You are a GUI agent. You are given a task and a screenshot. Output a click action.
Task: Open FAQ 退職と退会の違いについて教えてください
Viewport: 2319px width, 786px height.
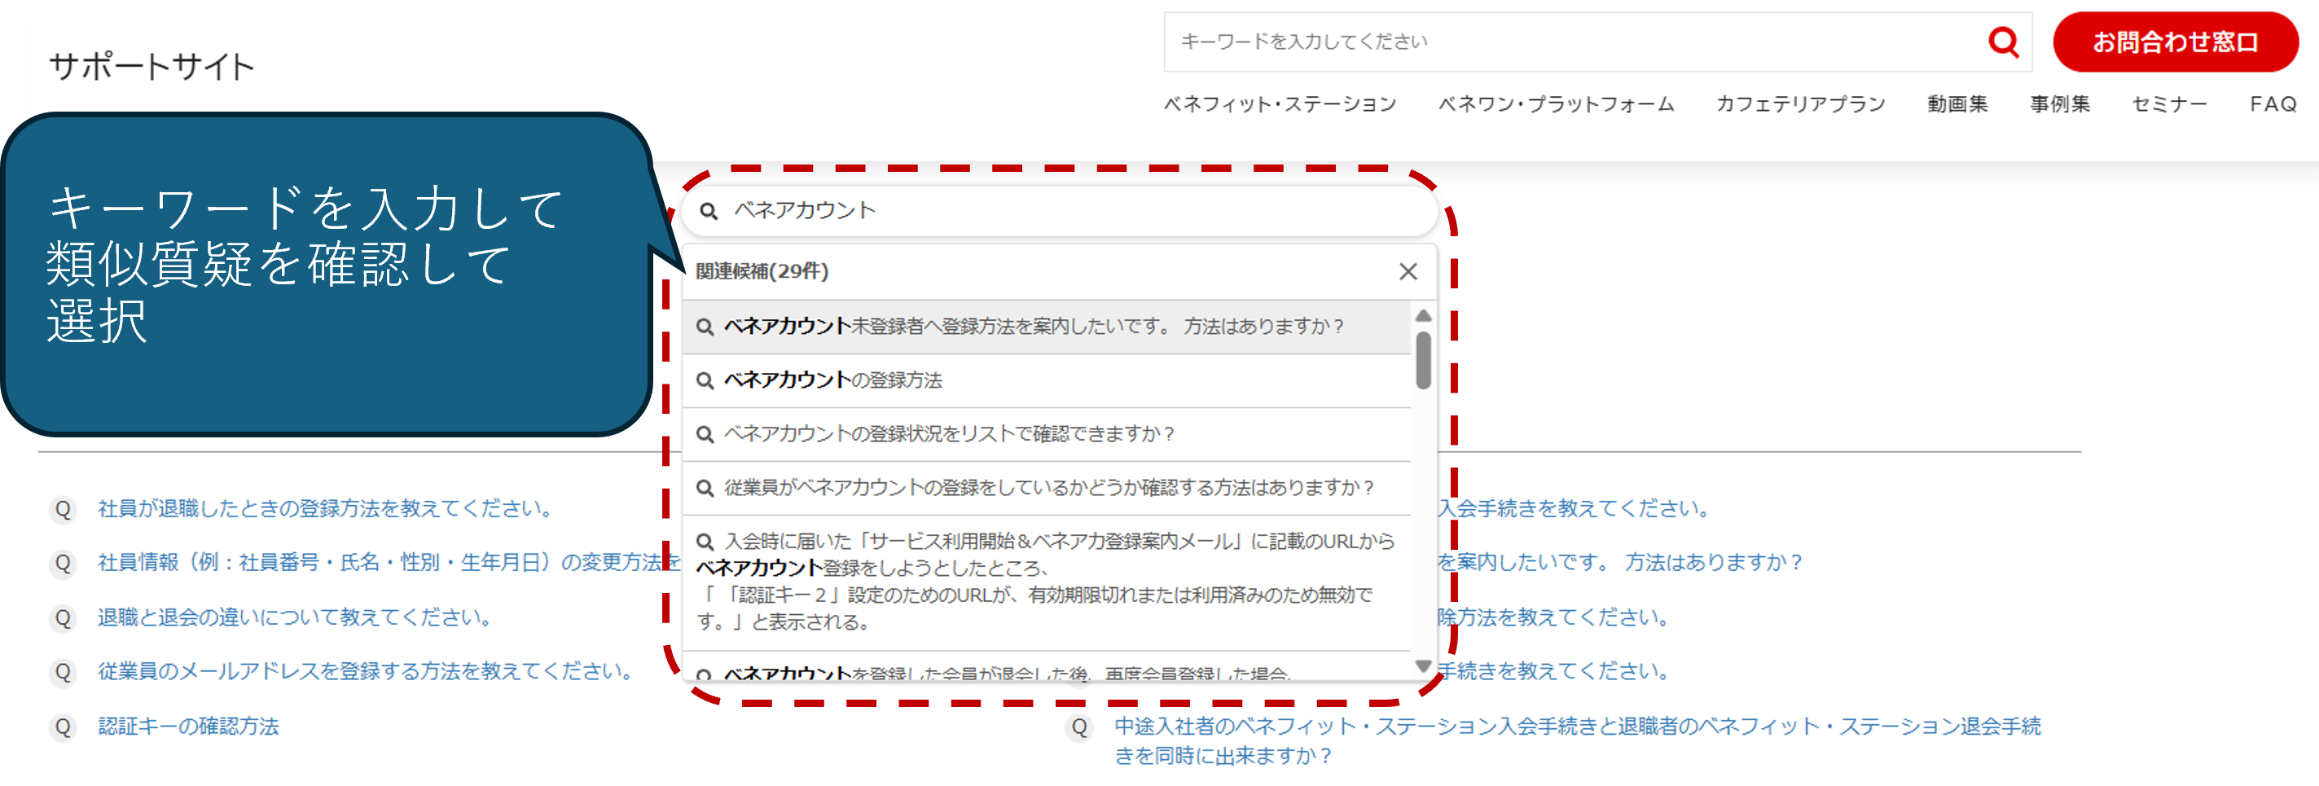coord(297,617)
